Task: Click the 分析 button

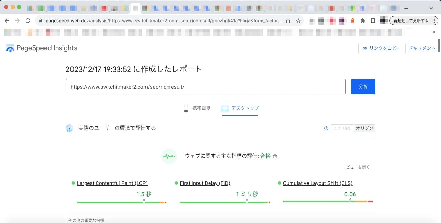Action: point(363,87)
